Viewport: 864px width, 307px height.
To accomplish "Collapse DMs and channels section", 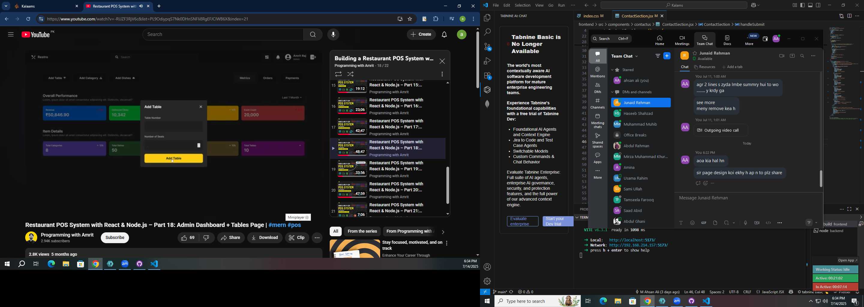I will (x=612, y=92).
